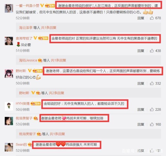Open Sean的's profile avatar
166x156 pixels.
pos(9,147)
